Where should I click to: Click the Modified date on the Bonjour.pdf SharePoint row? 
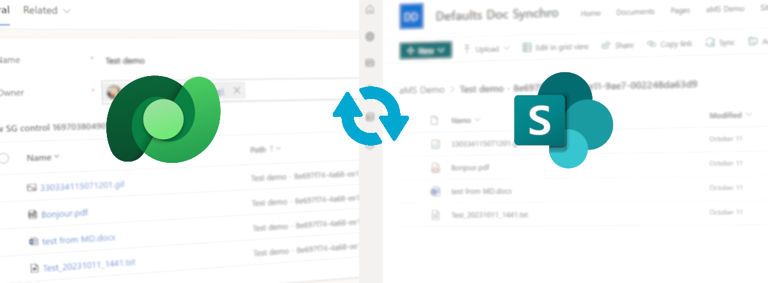coord(726,164)
